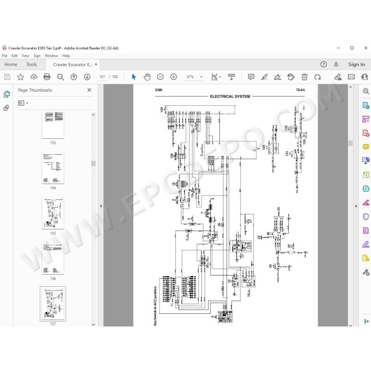Screen dimensions: 371x371
Task: Click the thumbnail panel scroll up arrow
Action: point(93,115)
